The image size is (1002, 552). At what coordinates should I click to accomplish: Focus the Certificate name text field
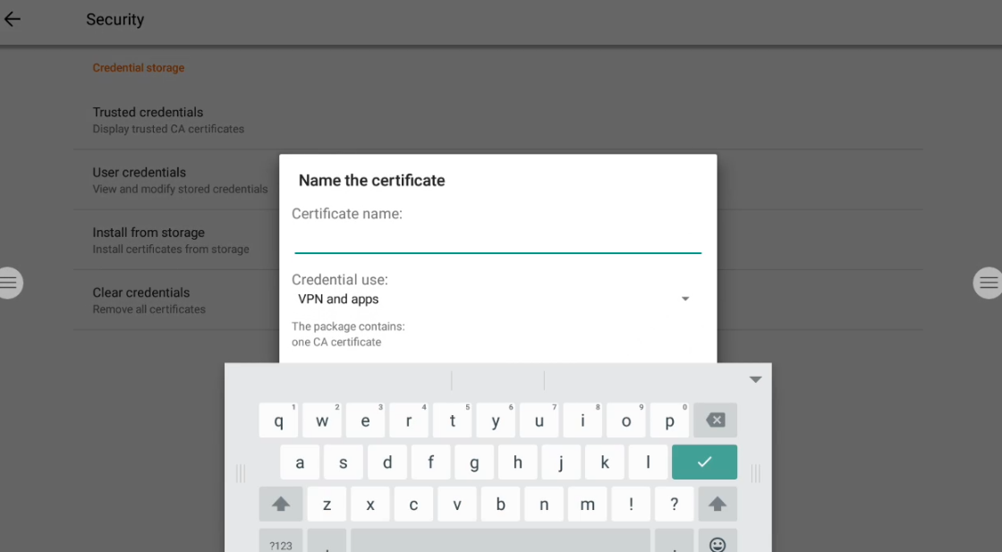tap(497, 241)
